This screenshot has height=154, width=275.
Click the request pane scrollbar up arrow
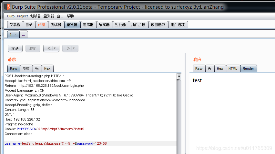[179, 76]
